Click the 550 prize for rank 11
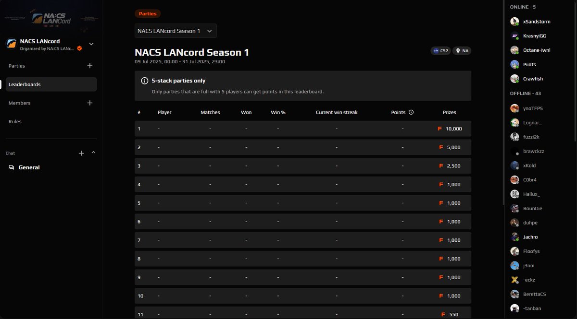Image resolution: width=577 pixels, height=319 pixels. (x=453, y=315)
